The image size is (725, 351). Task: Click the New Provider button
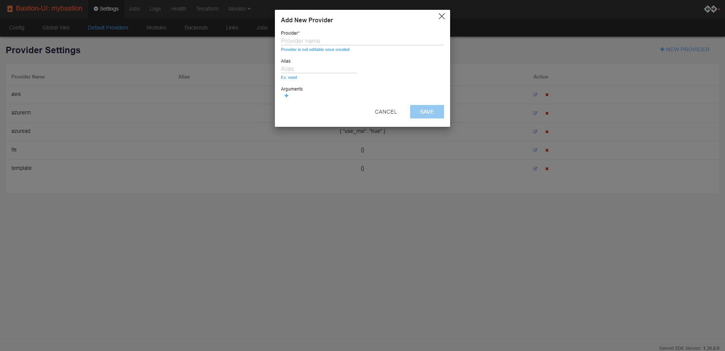pos(685,49)
